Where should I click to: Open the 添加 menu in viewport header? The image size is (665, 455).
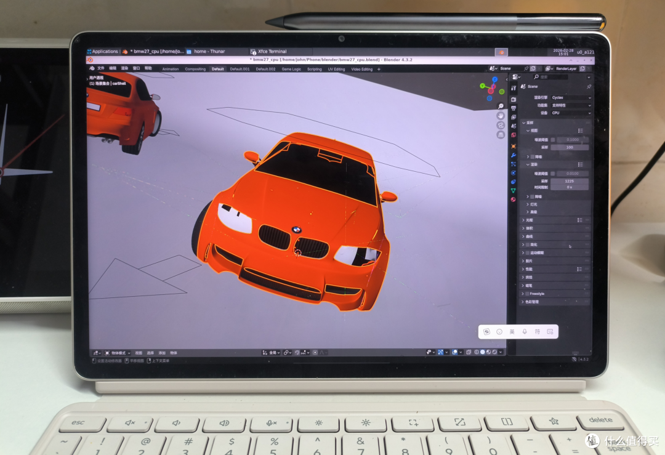pyautogui.click(x=162, y=353)
